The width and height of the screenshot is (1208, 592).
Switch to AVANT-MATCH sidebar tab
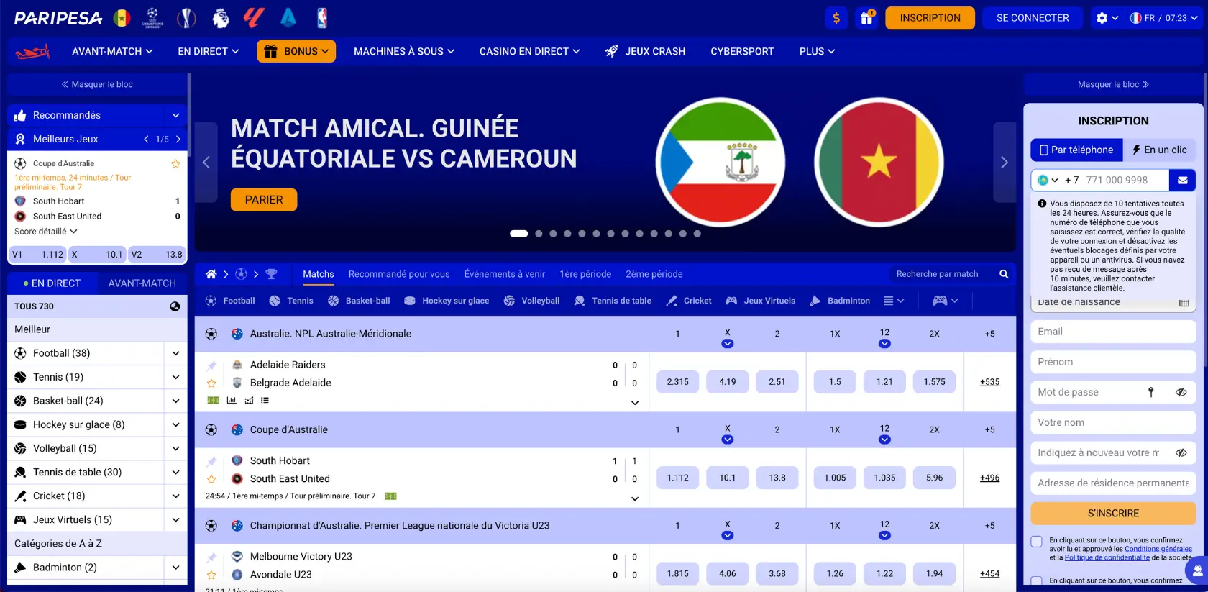point(142,283)
